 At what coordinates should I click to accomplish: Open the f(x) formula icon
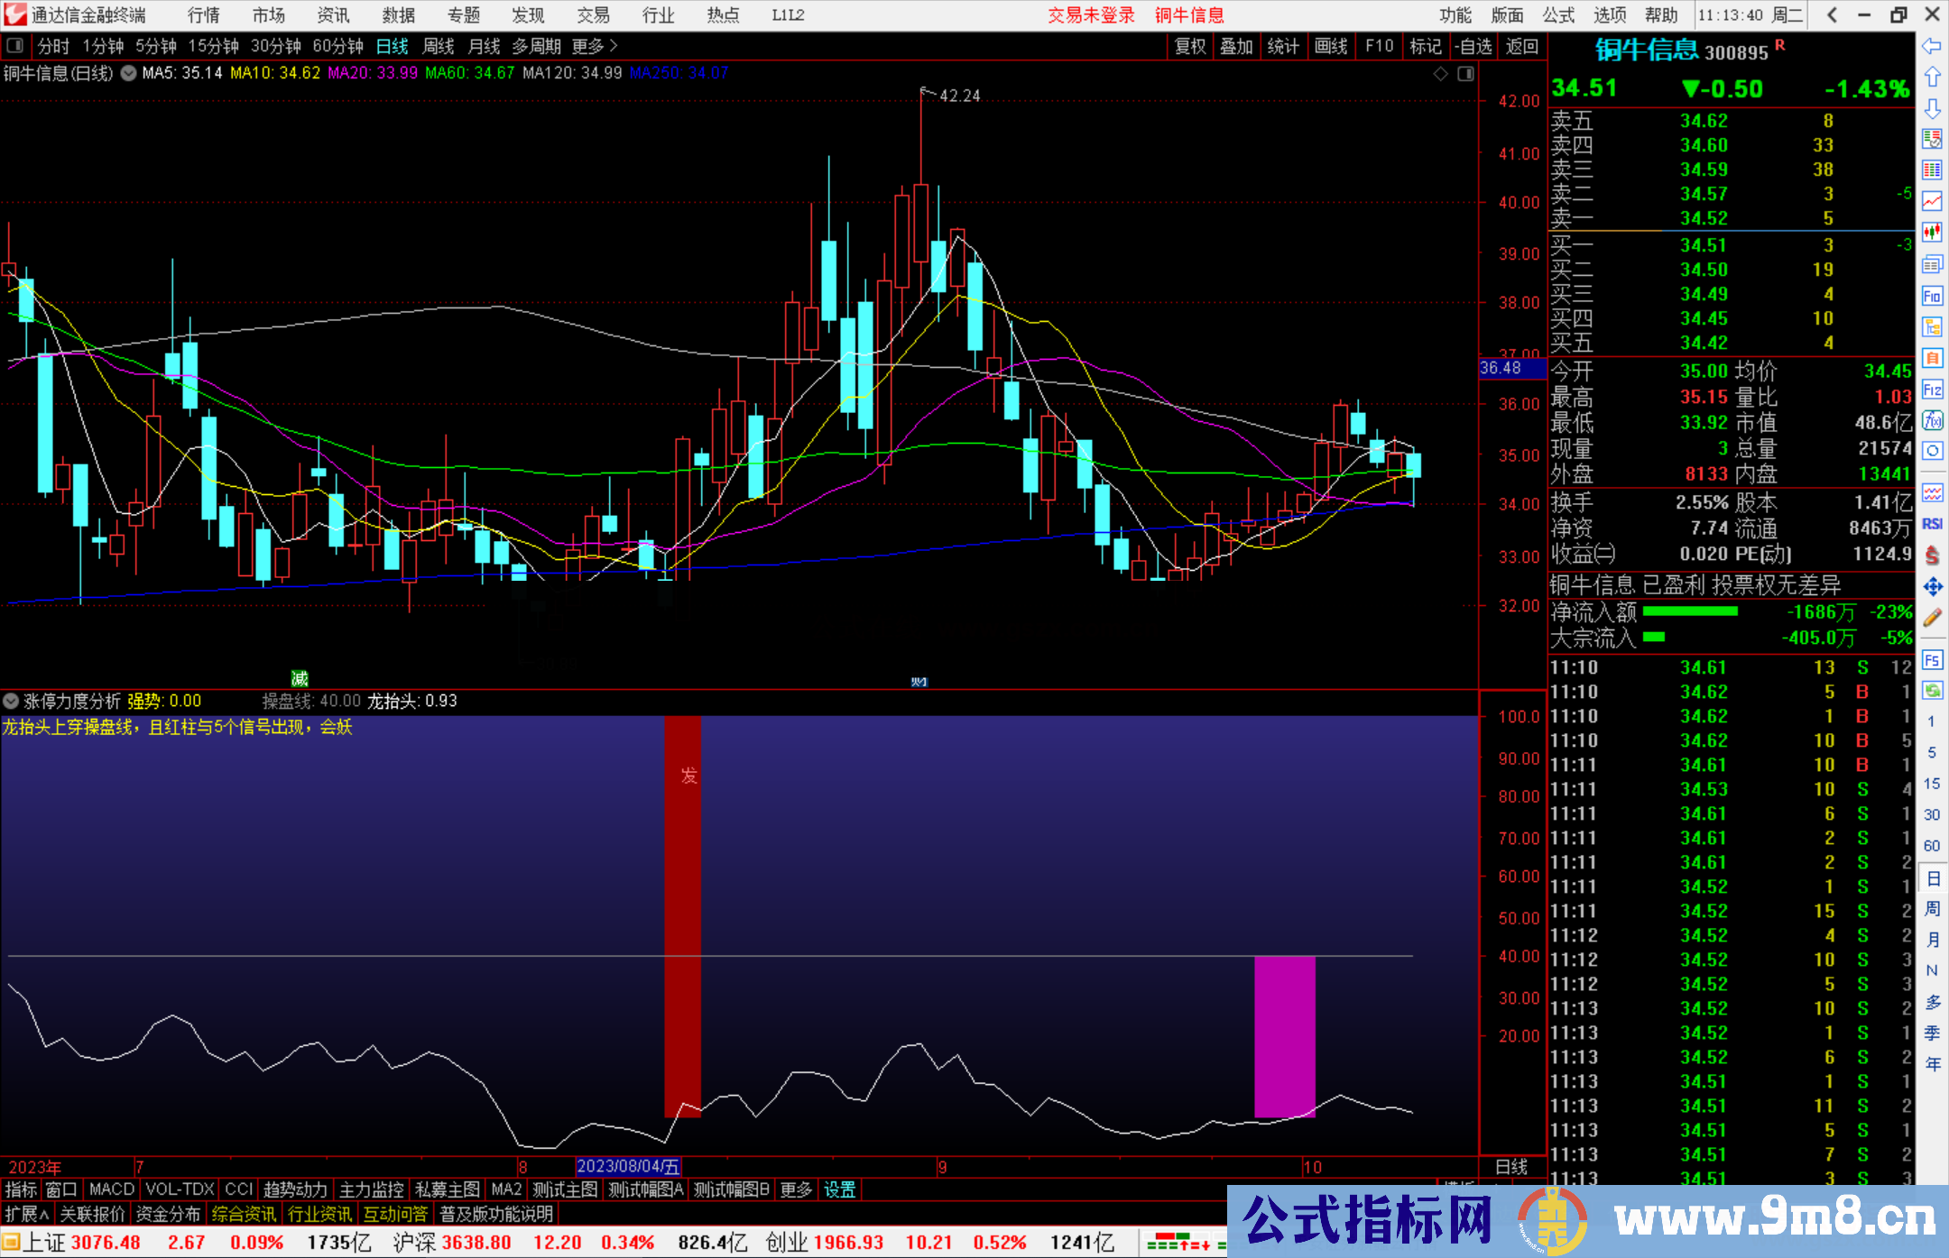point(1932,420)
